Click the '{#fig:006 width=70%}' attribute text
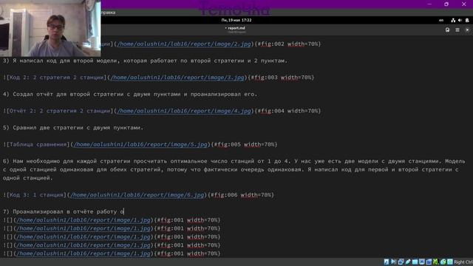This screenshot has width=473, height=266. (241, 195)
